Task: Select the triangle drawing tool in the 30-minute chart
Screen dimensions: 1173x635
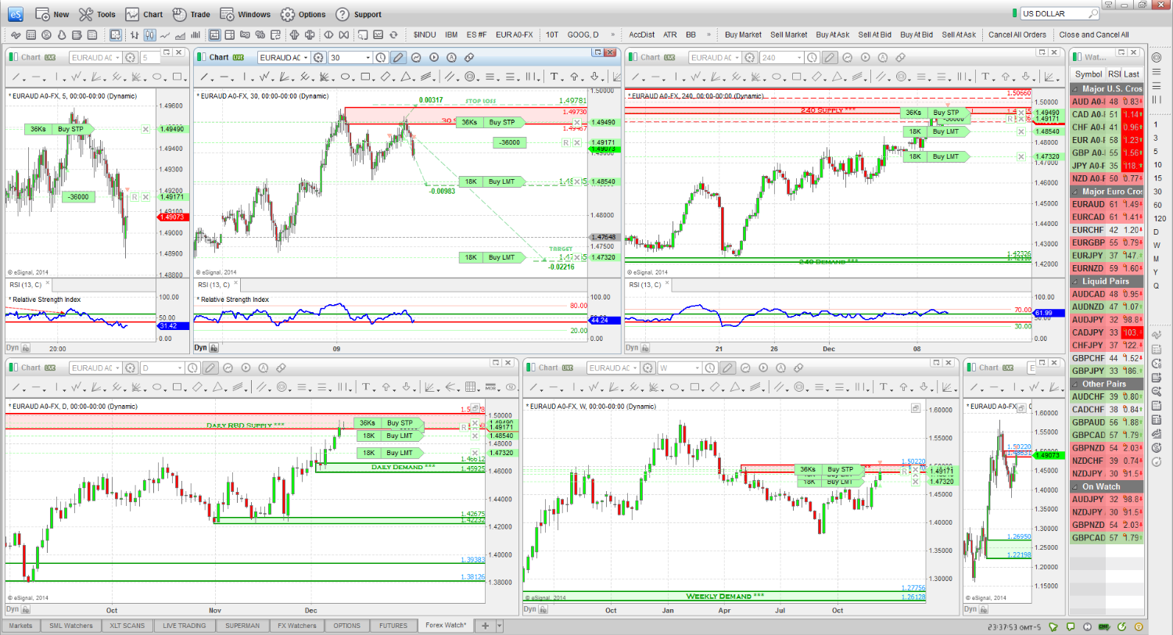Action: point(407,77)
